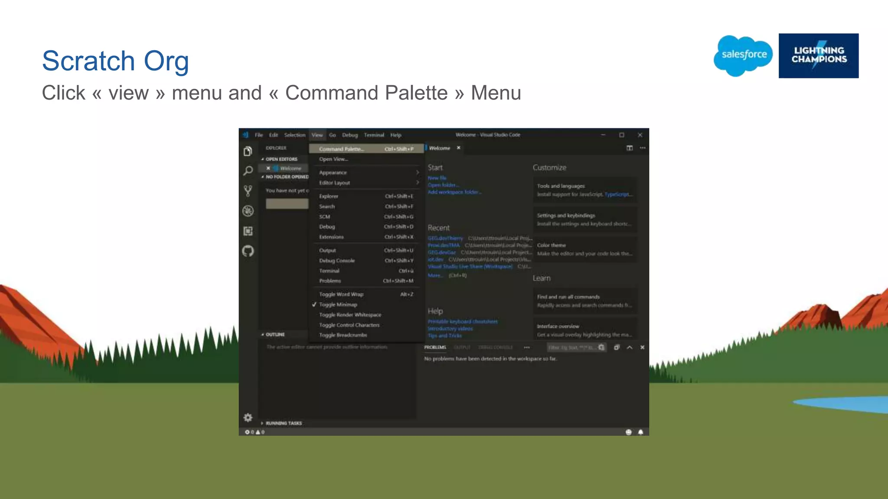Select Output entry in View menu

(366, 250)
